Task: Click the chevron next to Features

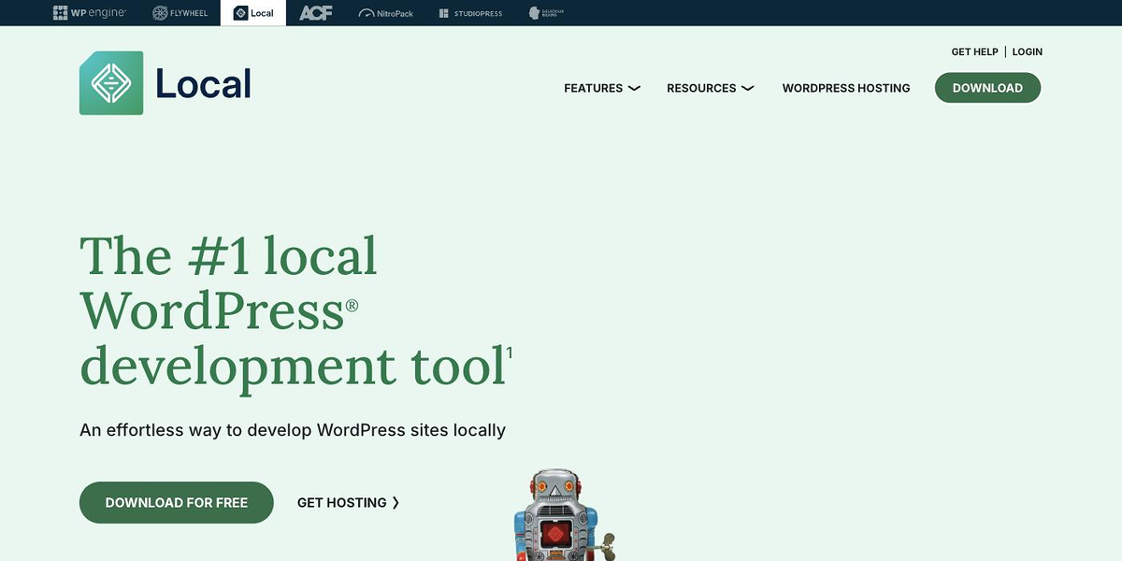Action: (x=634, y=88)
